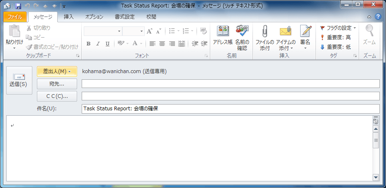
Task: Open the アドレス帳 address book
Action: click(x=223, y=36)
